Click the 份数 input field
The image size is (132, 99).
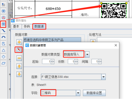click(x=71, y=62)
